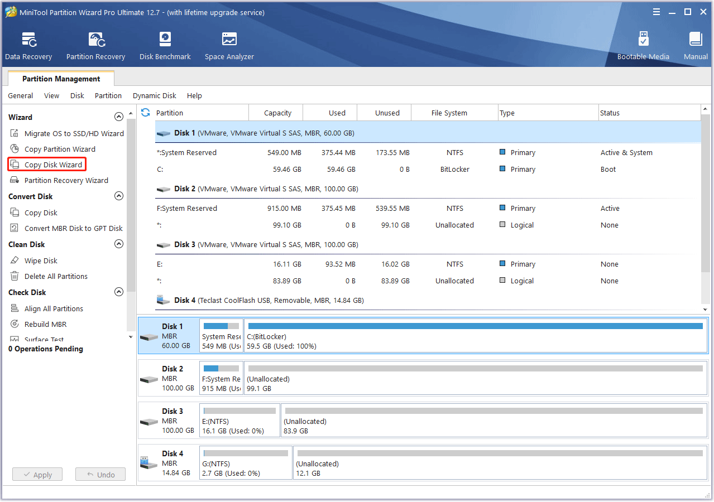
Task: Collapse the Wizard section
Action: click(x=118, y=117)
